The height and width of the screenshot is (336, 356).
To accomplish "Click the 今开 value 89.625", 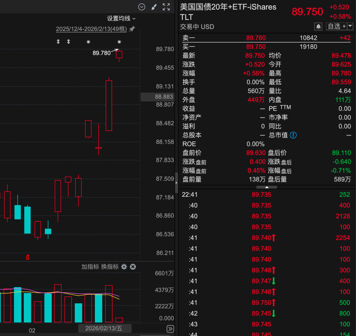I will click(x=341, y=65).
